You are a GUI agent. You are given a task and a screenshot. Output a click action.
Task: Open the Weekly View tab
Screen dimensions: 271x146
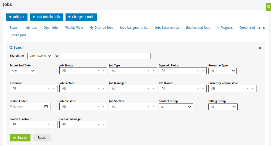coord(74,28)
